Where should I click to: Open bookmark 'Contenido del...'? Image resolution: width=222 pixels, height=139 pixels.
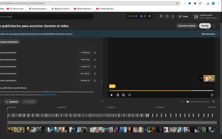pyautogui.click(x=106, y=9)
